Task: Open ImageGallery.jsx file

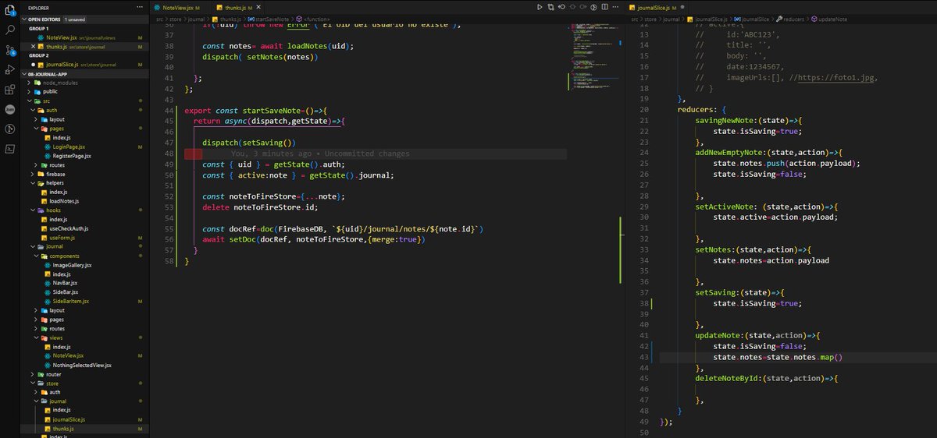Action: pos(73,265)
